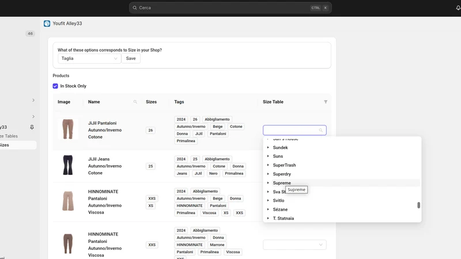Expand the Supreme entry arrow

(268, 182)
